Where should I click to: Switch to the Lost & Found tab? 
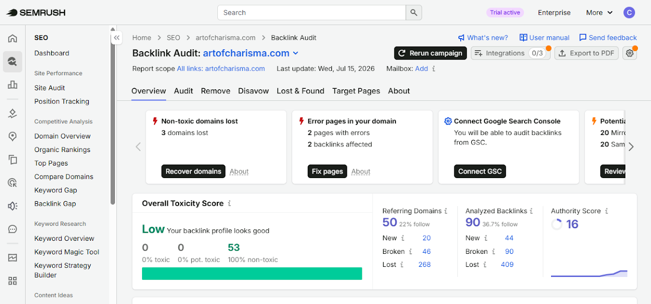click(x=301, y=91)
